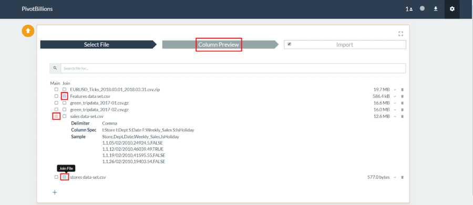Click the 19.7 MB file size
The image size is (473, 205).
click(382, 90)
